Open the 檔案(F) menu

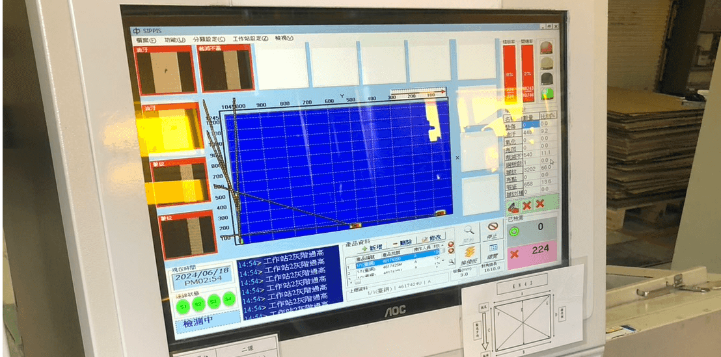(x=146, y=40)
